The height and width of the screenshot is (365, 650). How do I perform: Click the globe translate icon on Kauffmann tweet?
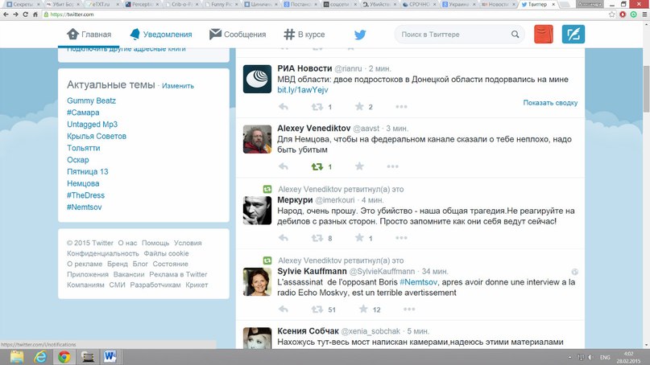(574, 272)
